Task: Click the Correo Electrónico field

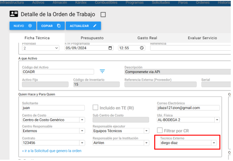Action: click(x=188, y=108)
